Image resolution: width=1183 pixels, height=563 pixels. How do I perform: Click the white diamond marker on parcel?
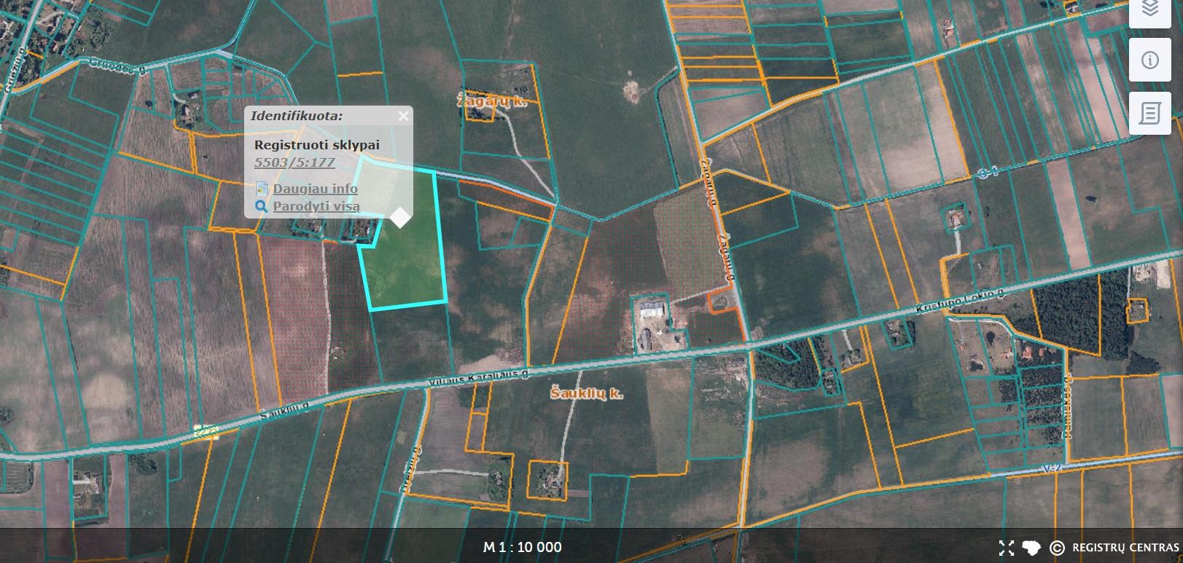(400, 217)
